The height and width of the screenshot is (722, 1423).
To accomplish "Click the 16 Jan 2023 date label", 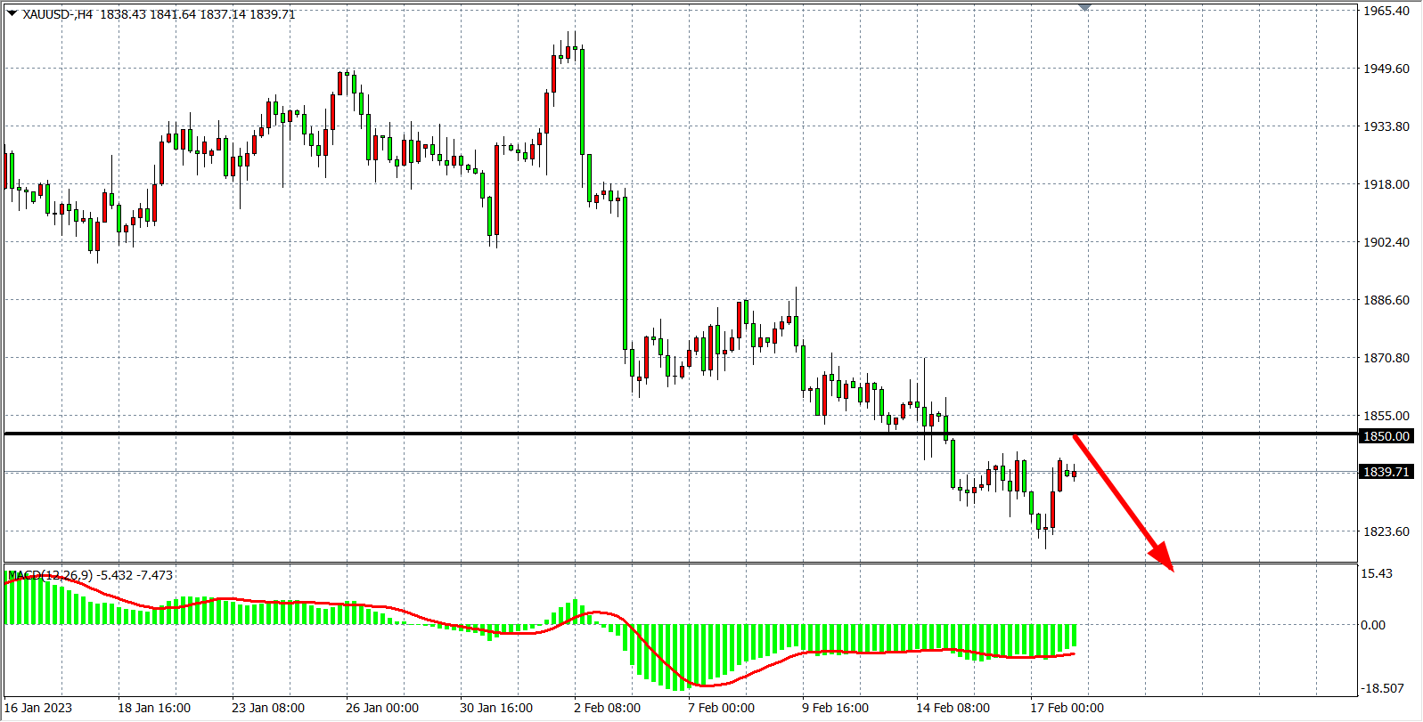I will [38, 708].
